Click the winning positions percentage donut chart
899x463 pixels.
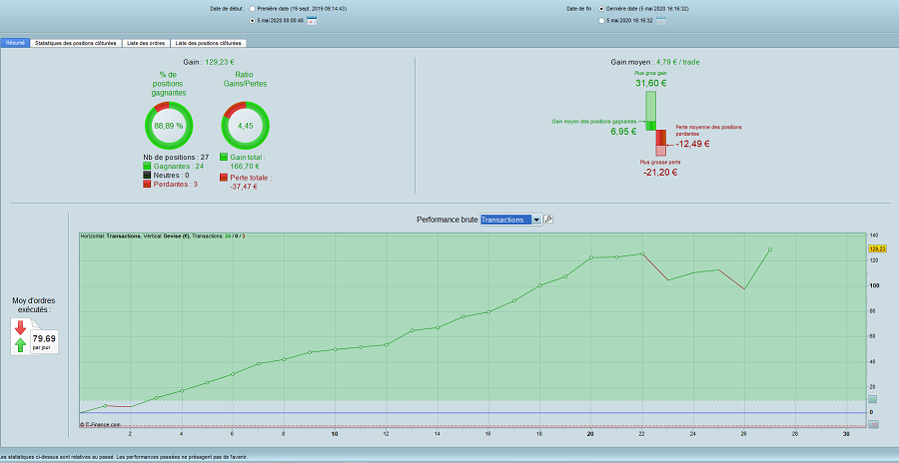pos(169,126)
